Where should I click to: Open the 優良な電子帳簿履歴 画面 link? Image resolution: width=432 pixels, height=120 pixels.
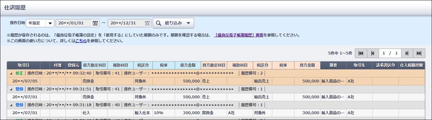[239, 35]
